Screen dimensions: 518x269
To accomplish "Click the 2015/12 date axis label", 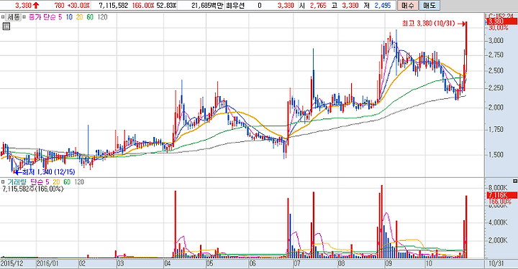I will pyautogui.click(x=12, y=263).
